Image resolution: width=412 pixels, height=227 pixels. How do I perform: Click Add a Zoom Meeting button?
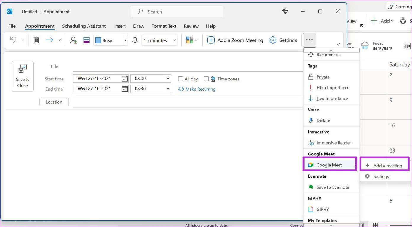(235, 40)
